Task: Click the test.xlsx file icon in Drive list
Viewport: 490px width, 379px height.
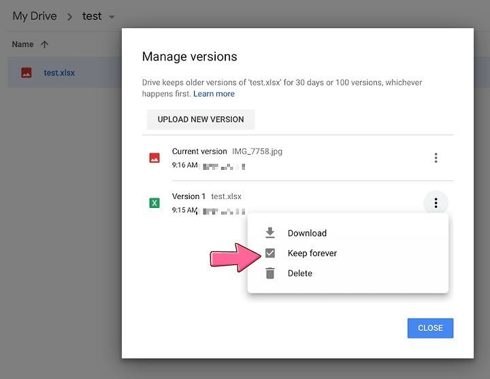Action: (27, 73)
